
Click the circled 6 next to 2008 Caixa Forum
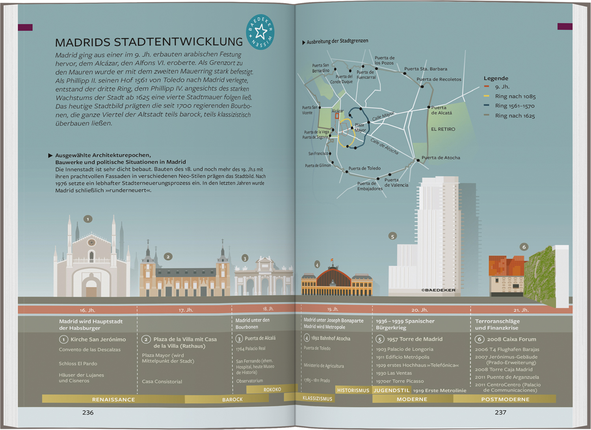(x=479, y=339)
